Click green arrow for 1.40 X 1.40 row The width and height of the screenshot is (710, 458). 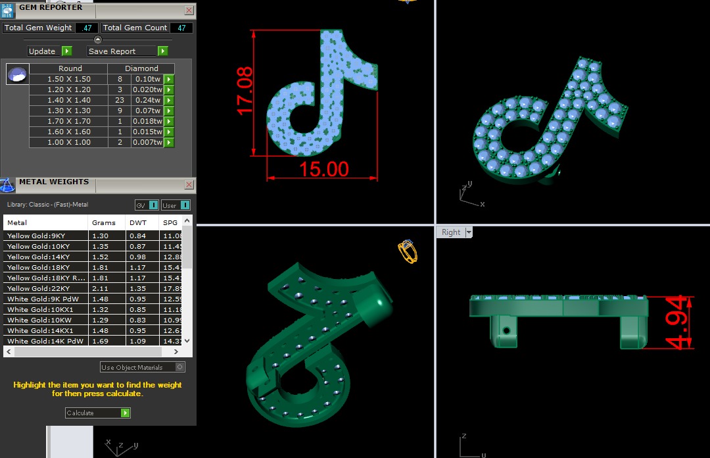[169, 100]
